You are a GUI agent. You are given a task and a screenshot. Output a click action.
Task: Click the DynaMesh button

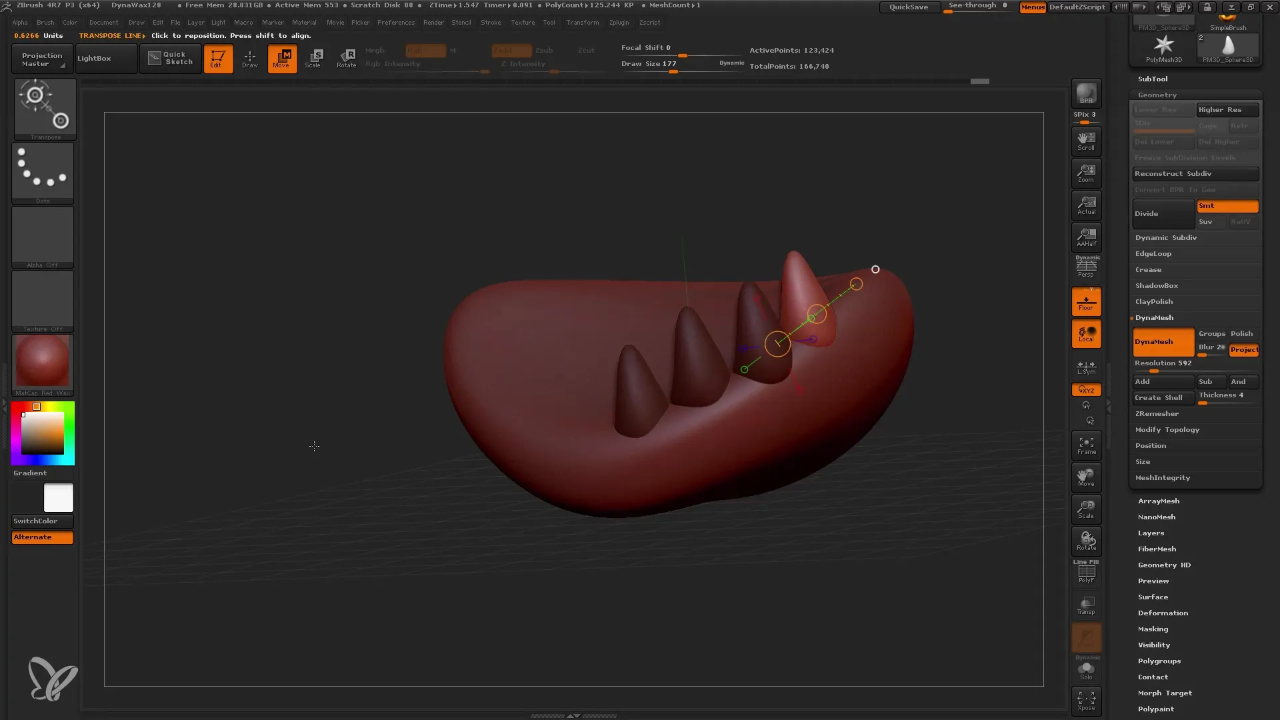pyautogui.click(x=1163, y=341)
